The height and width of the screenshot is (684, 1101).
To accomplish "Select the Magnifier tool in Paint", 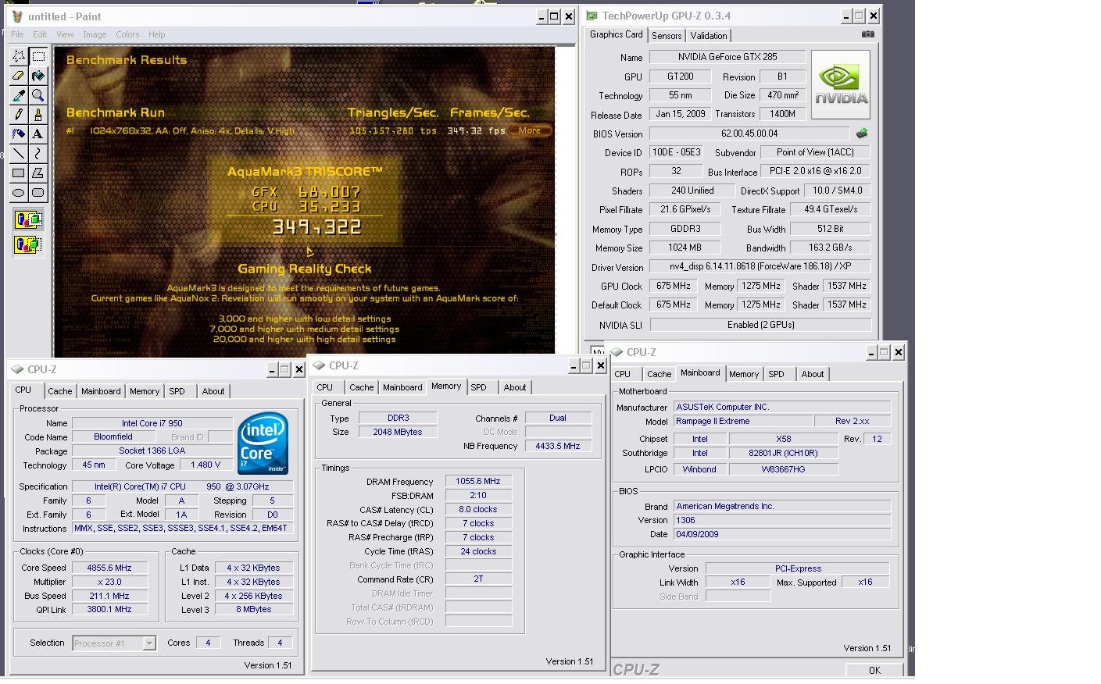I will [x=38, y=95].
